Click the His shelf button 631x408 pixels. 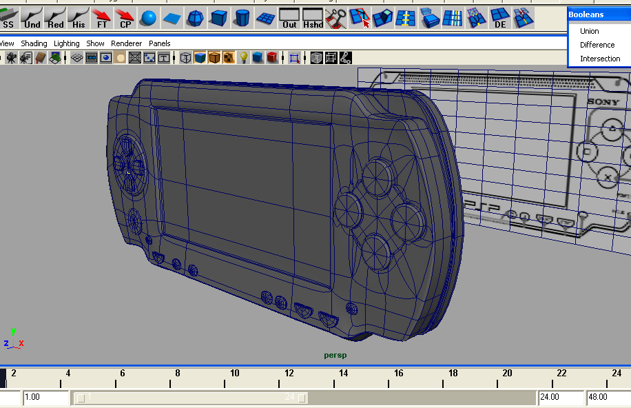click(x=79, y=18)
